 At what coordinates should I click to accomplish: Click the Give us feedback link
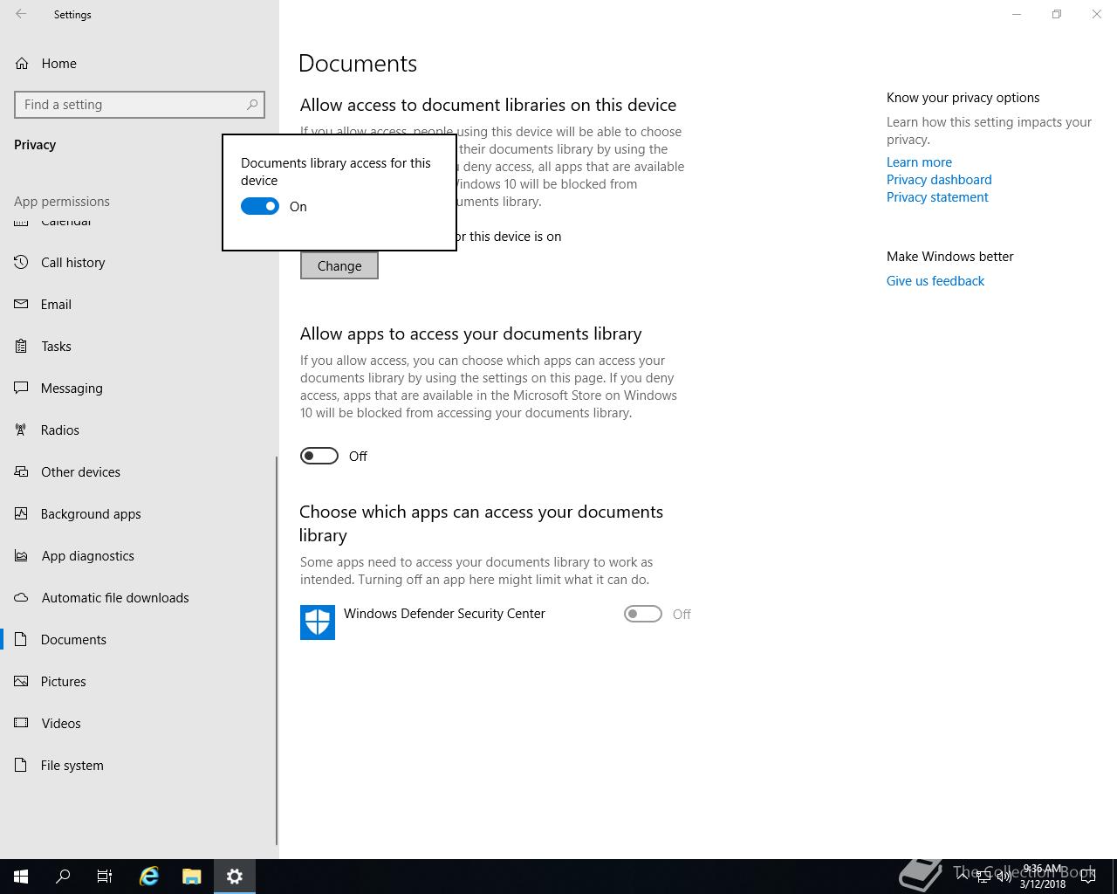tap(935, 281)
